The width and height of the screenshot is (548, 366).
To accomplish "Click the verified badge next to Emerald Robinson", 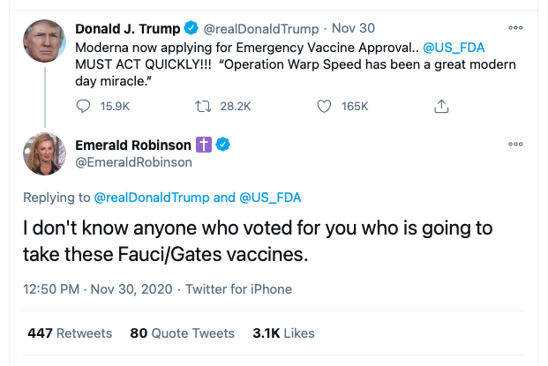I will 226,145.
